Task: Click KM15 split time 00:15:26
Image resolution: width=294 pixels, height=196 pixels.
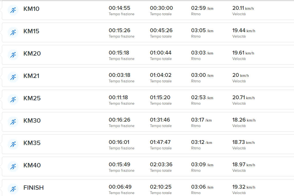Action: pos(119,30)
